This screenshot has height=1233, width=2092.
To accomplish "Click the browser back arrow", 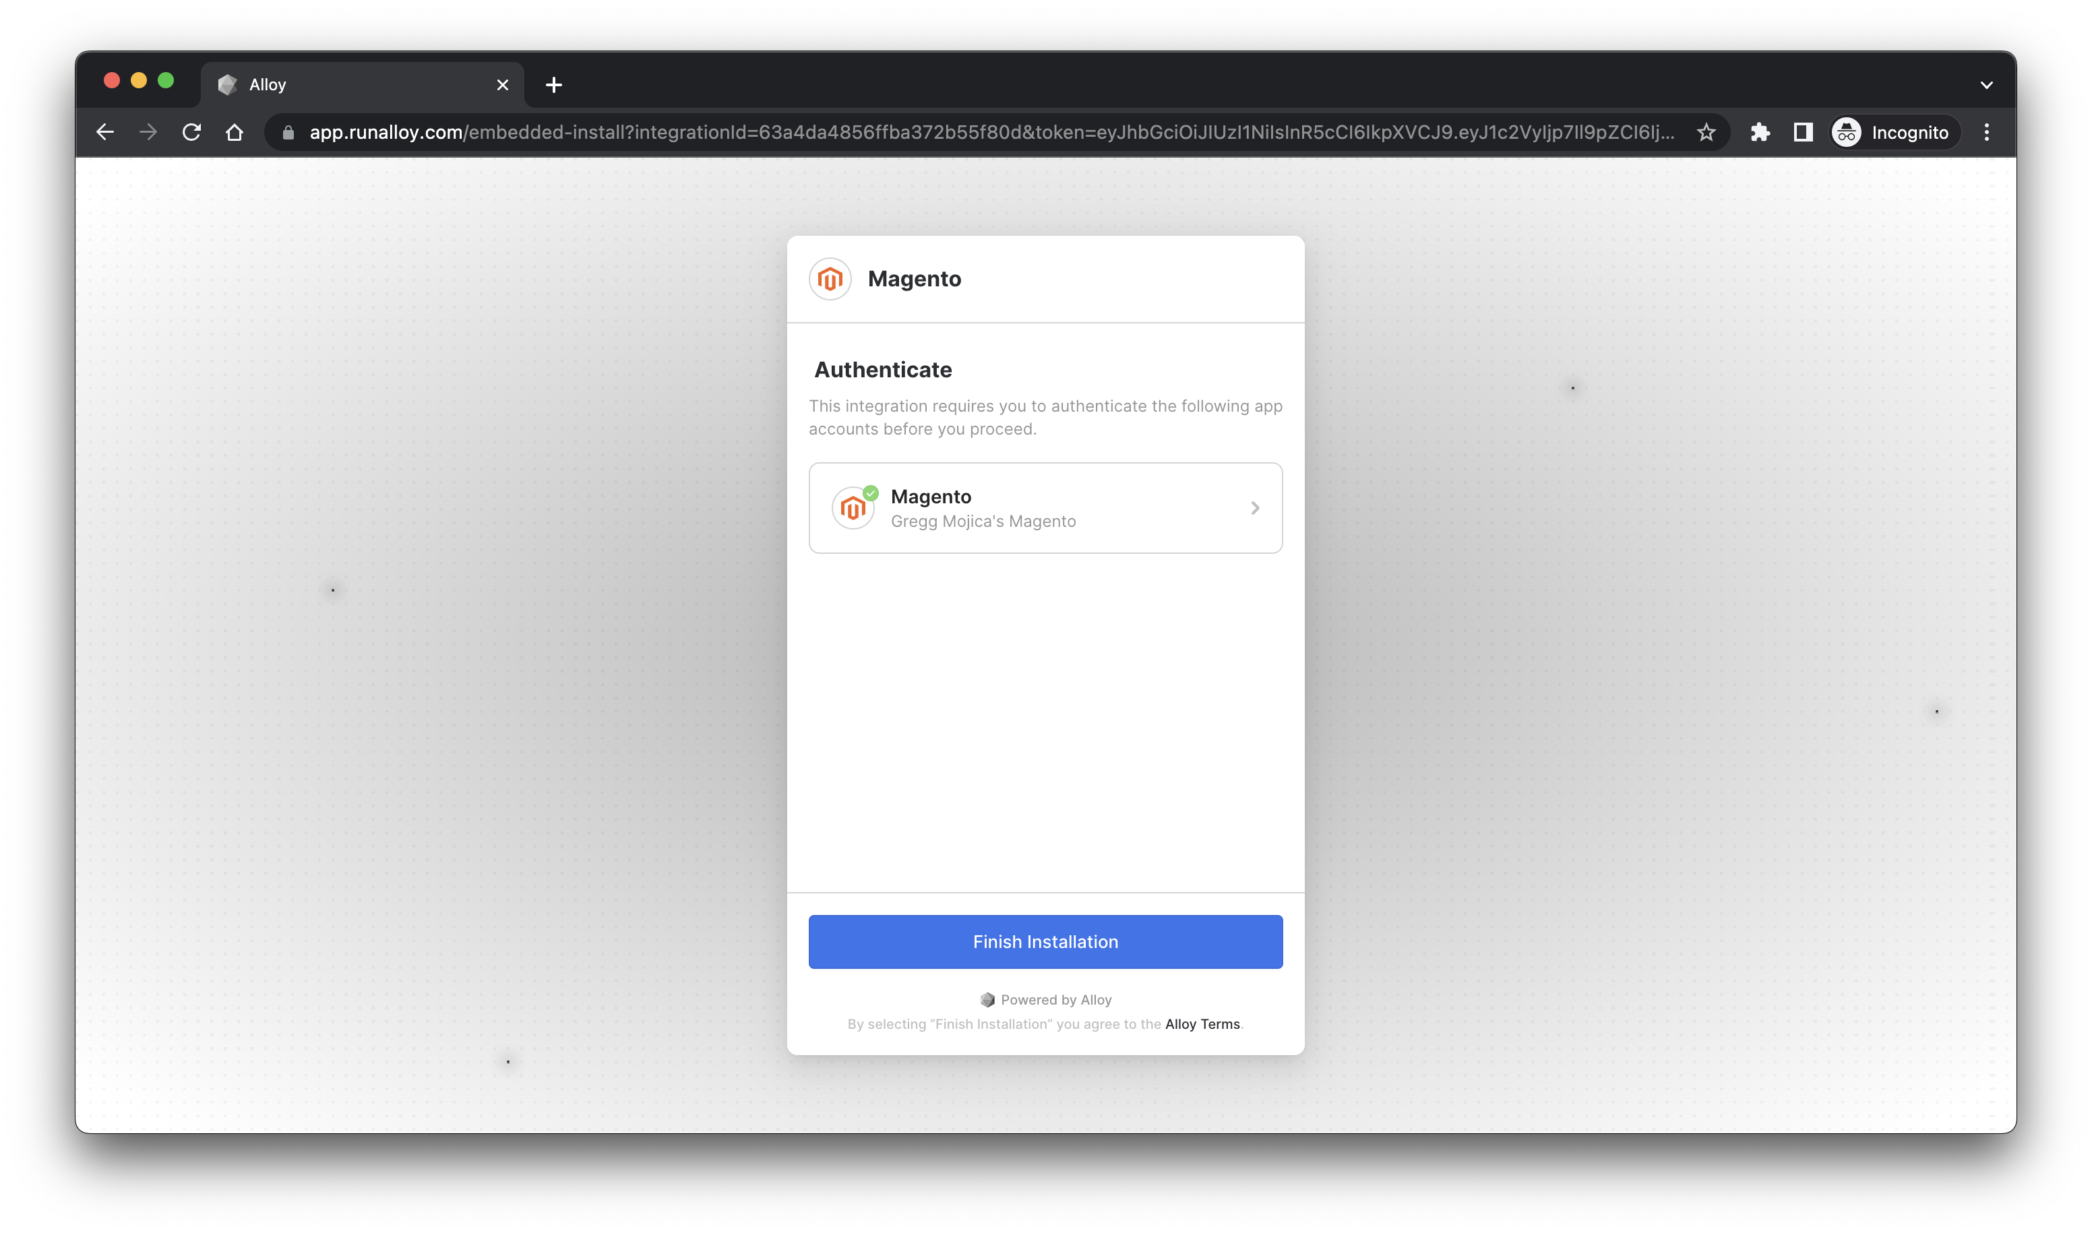I will pyautogui.click(x=104, y=132).
